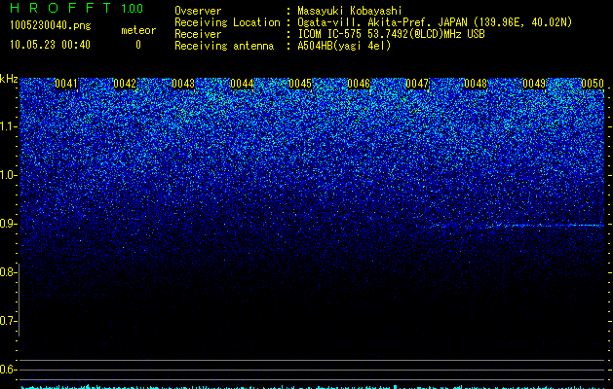Select the 0050 time marker
Screen dimensions: 613x389
[x=593, y=84]
